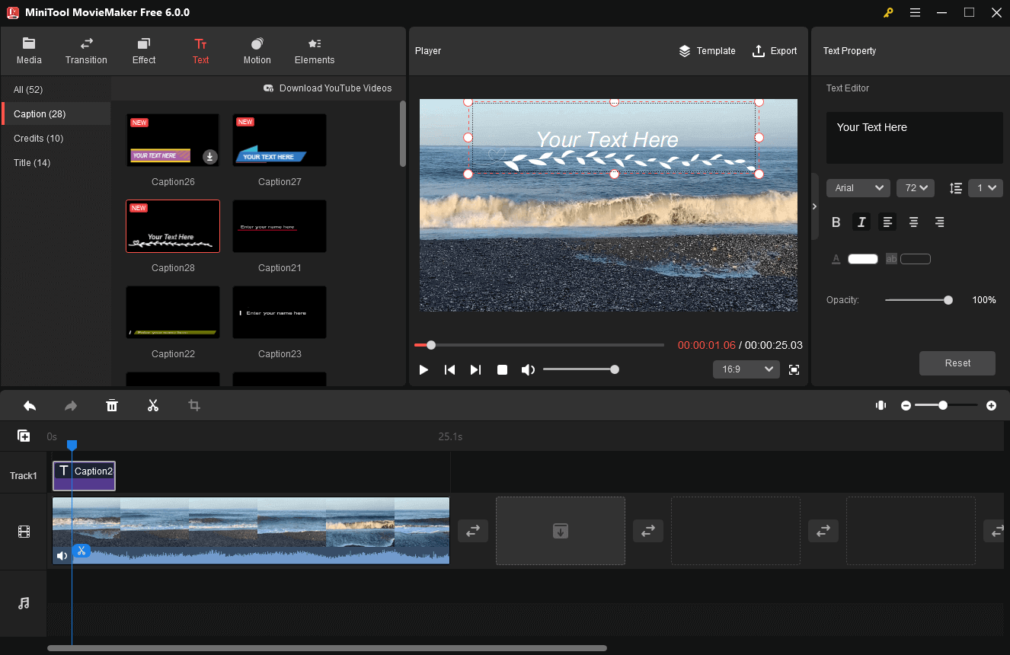Collapse the Text Property panel
The image size is (1010, 655).
(x=814, y=206)
